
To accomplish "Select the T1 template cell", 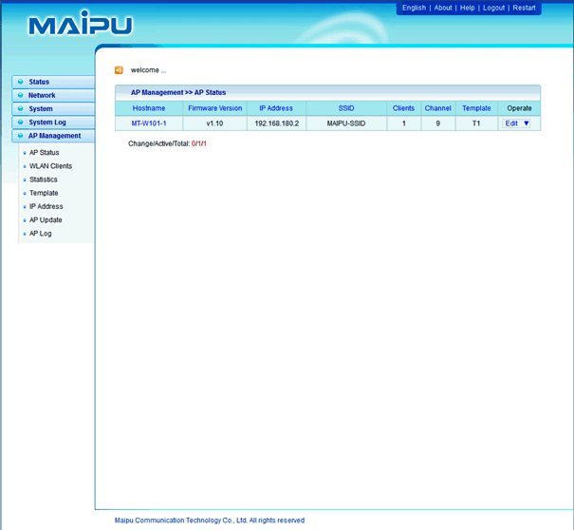I will point(476,123).
